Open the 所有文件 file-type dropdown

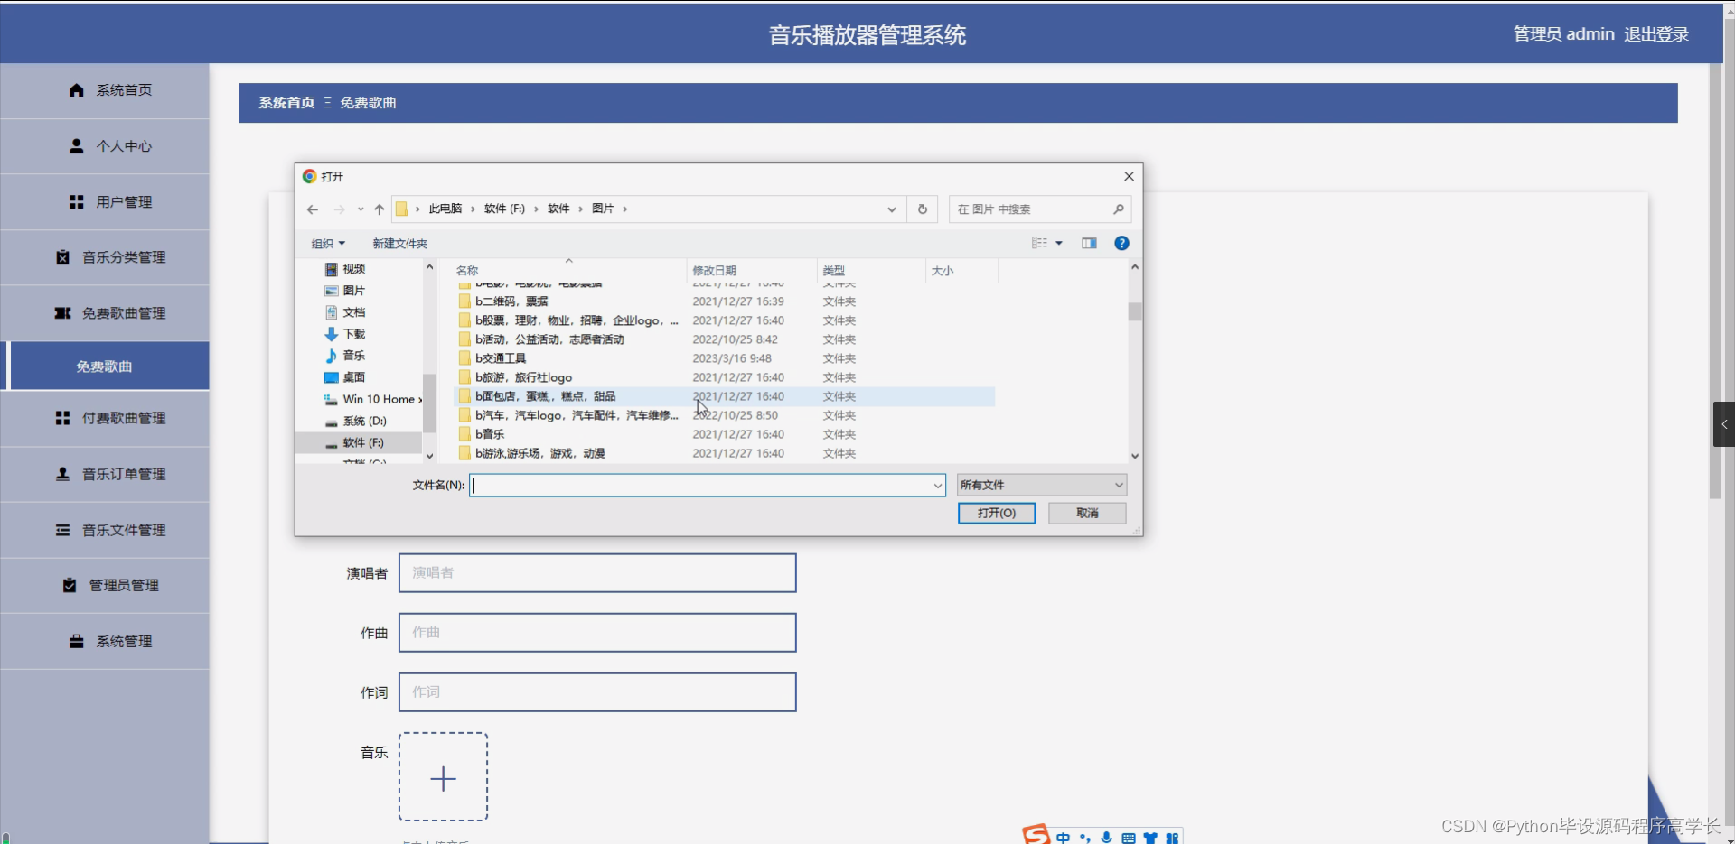1041,485
